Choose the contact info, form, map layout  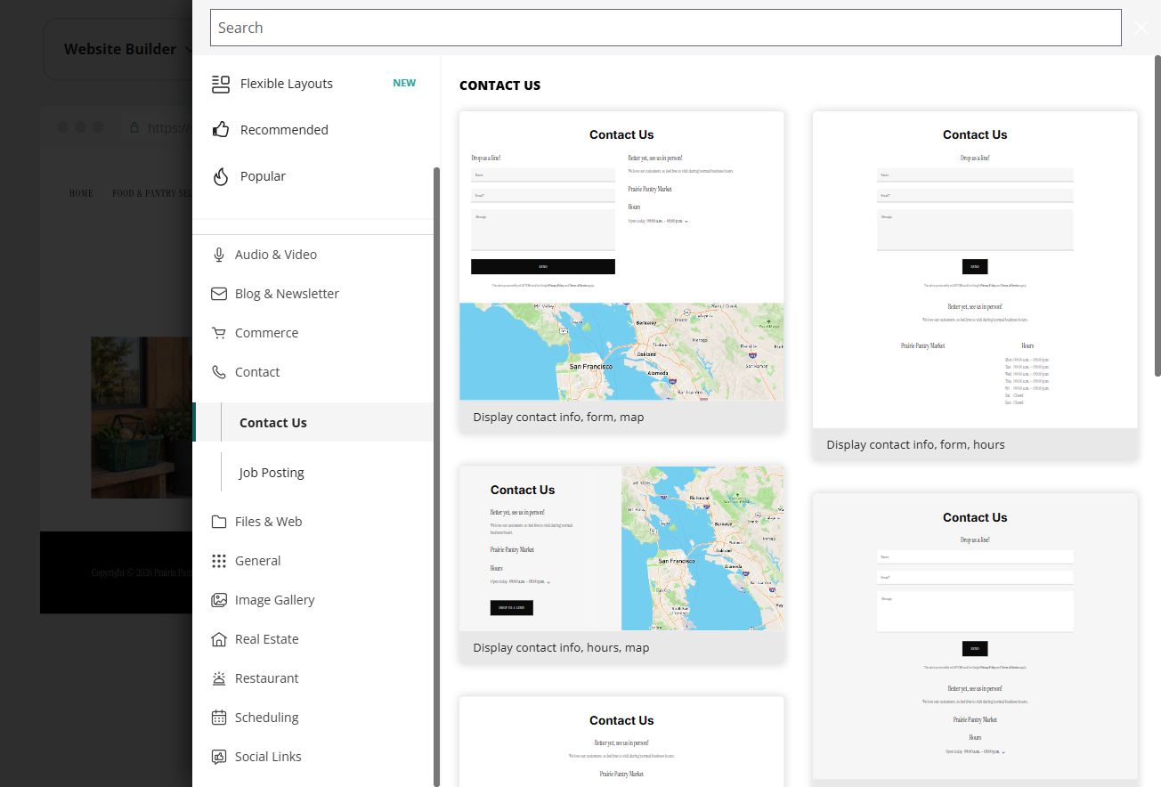(x=621, y=272)
